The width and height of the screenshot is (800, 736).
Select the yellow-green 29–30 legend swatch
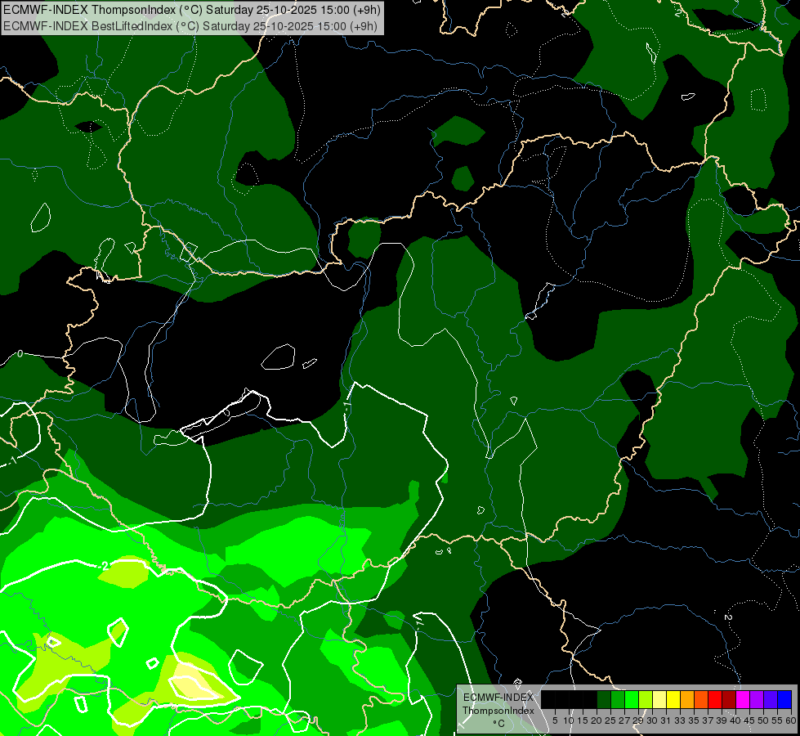(x=646, y=699)
